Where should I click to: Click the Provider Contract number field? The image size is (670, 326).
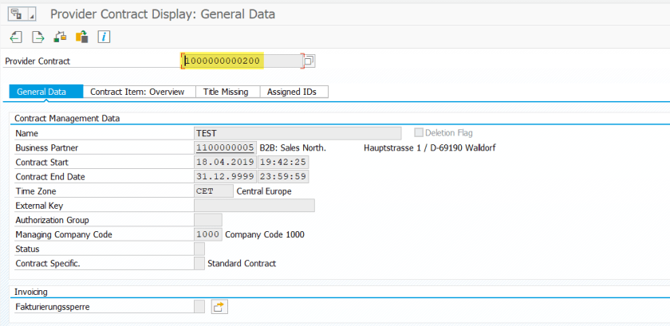242,61
